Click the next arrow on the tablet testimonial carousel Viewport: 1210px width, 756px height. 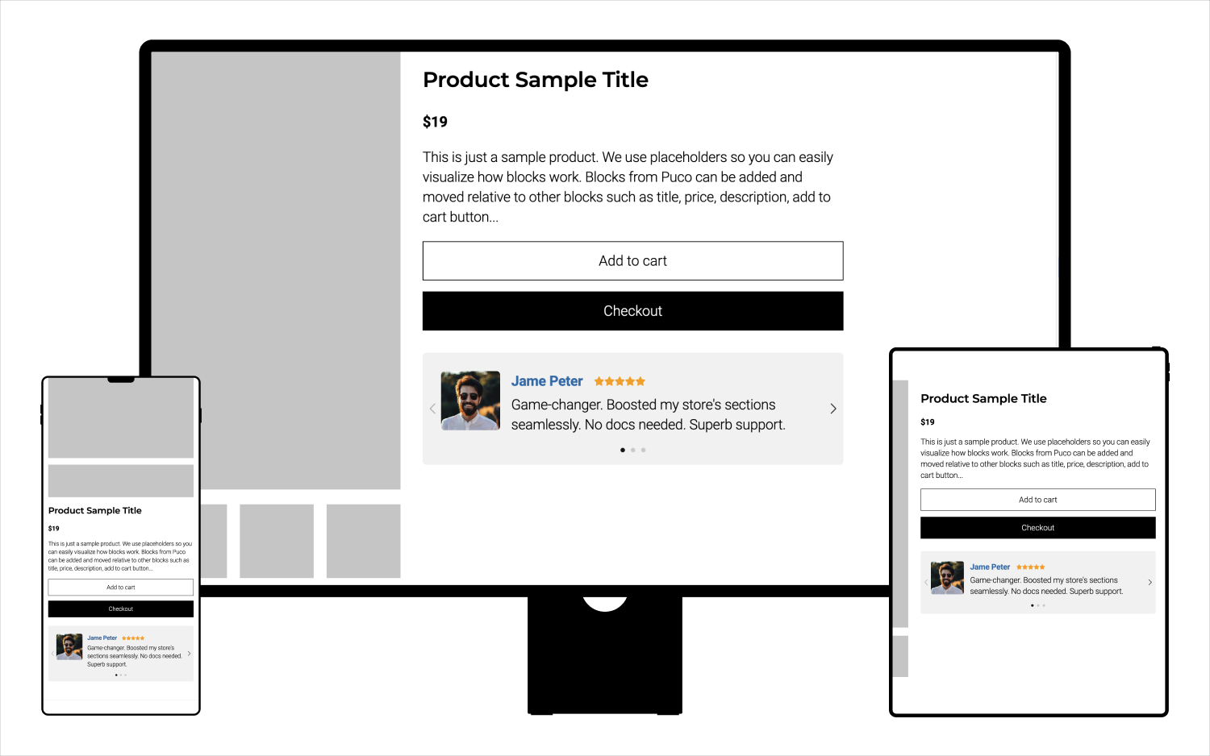tap(1150, 582)
